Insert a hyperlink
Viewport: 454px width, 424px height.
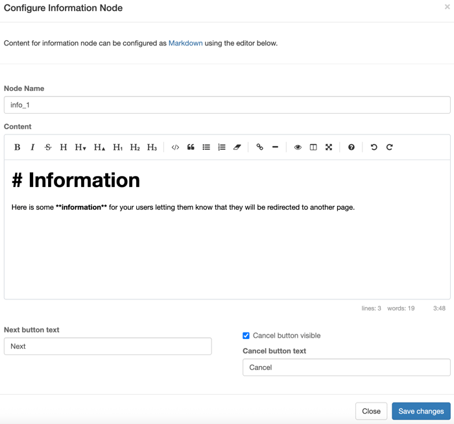point(259,147)
